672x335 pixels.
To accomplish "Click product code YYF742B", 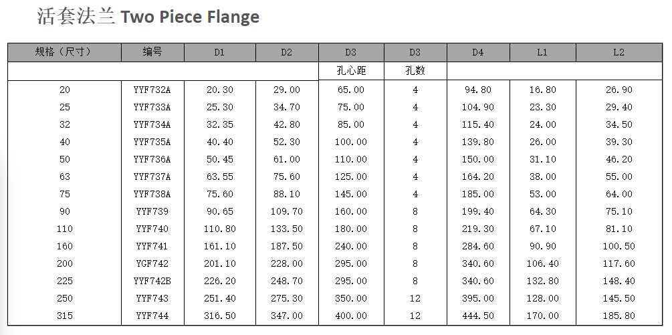I will click(x=152, y=281).
